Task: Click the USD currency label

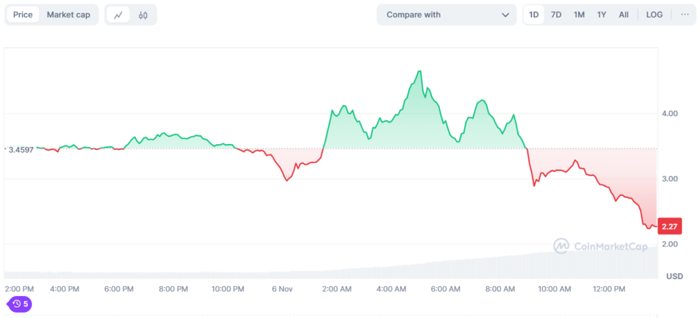Action: [675, 276]
